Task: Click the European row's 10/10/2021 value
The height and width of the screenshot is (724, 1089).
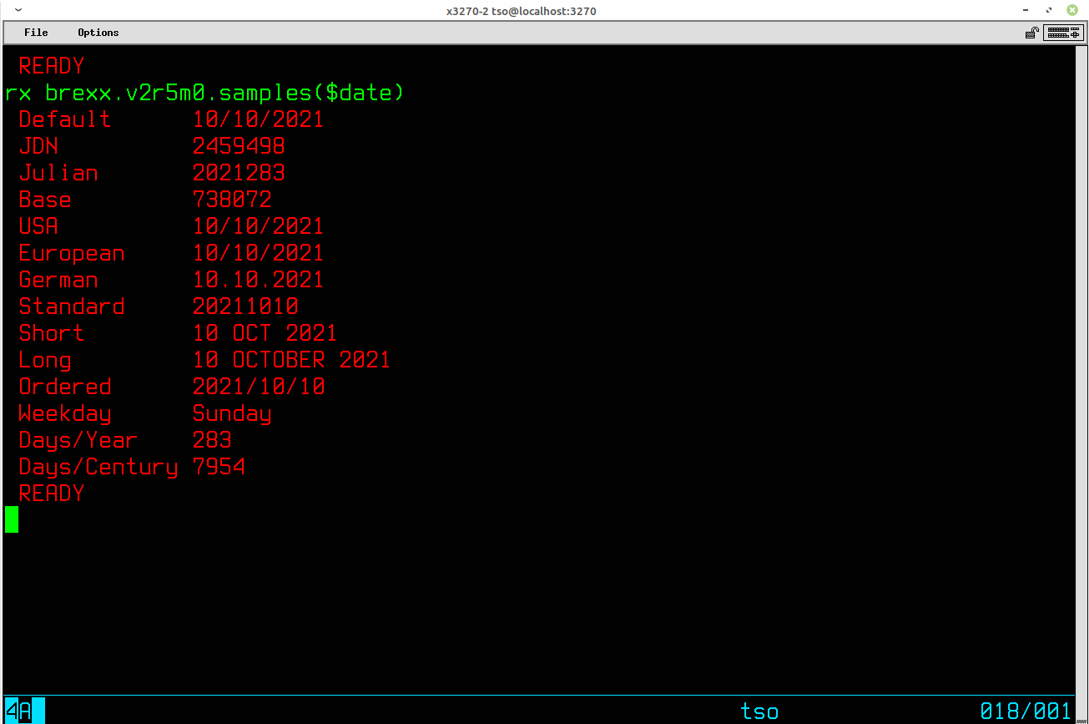Action: tap(258, 252)
